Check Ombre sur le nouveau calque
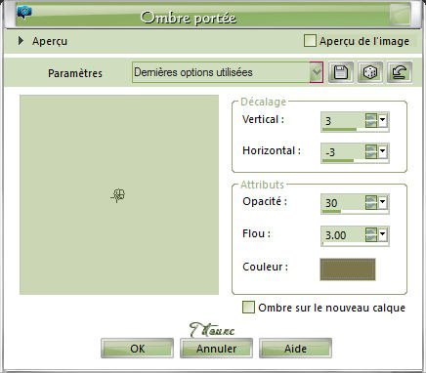 coord(248,308)
